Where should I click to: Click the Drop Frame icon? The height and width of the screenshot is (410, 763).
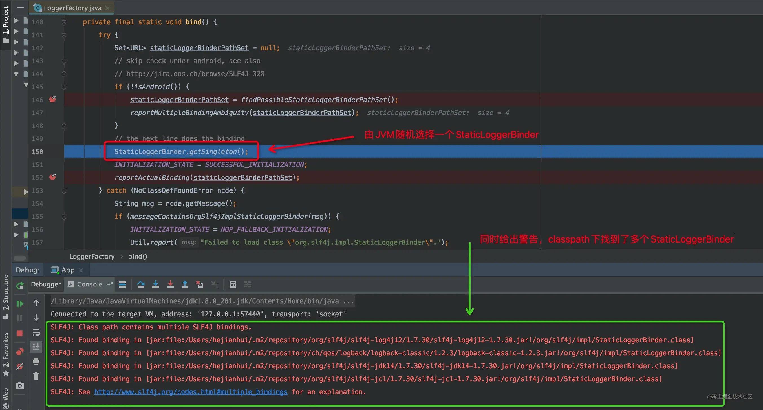click(200, 285)
